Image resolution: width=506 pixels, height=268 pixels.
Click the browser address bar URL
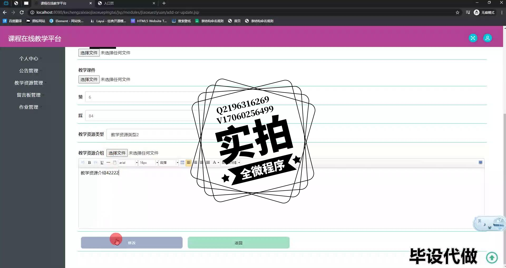118,12
